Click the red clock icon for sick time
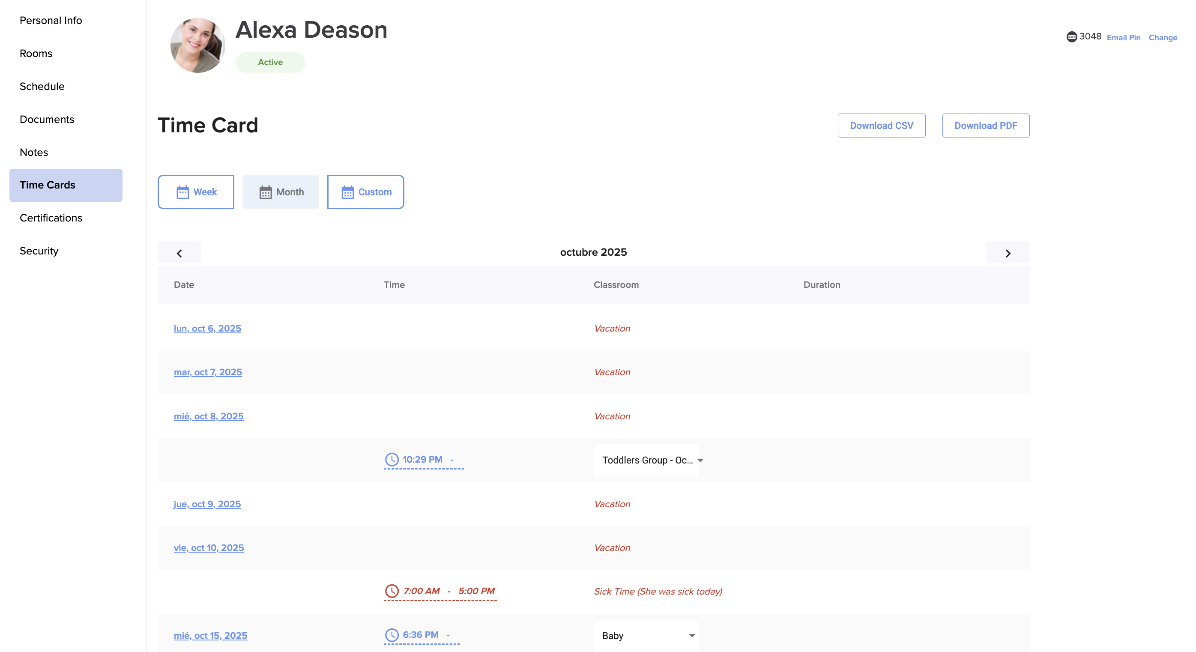This screenshot has height=652, width=1196. click(392, 591)
